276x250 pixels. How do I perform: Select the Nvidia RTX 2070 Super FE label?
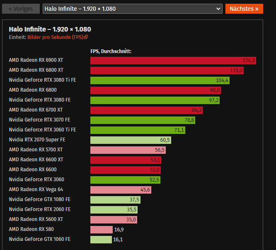pyautogui.click(x=37, y=140)
